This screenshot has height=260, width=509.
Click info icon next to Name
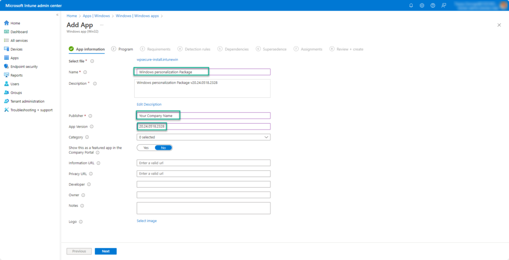tap(85, 72)
